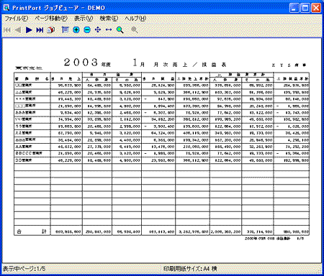Viewport: 324px width, 276px height.
Task: Zoom out with the minus circle icon
Action: coord(87,30)
